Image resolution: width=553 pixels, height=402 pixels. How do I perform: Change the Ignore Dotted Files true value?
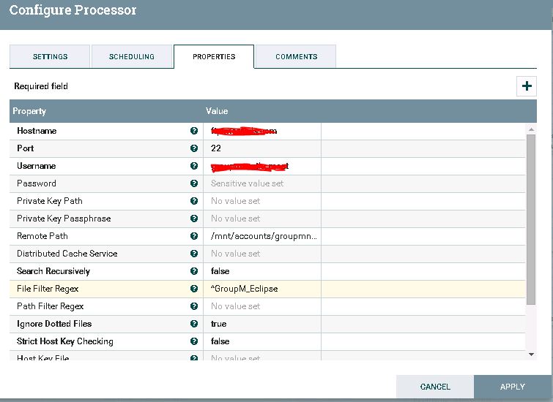262,324
